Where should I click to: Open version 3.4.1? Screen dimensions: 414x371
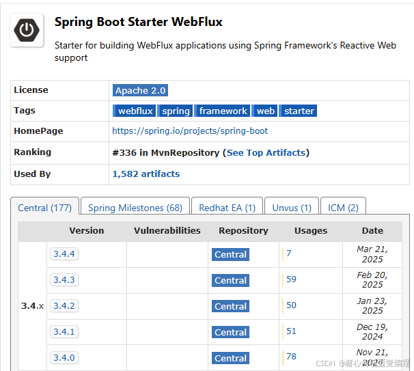[x=64, y=332]
